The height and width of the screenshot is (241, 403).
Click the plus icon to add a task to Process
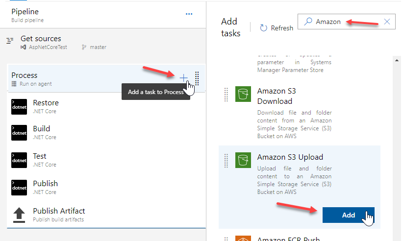(183, 78)
